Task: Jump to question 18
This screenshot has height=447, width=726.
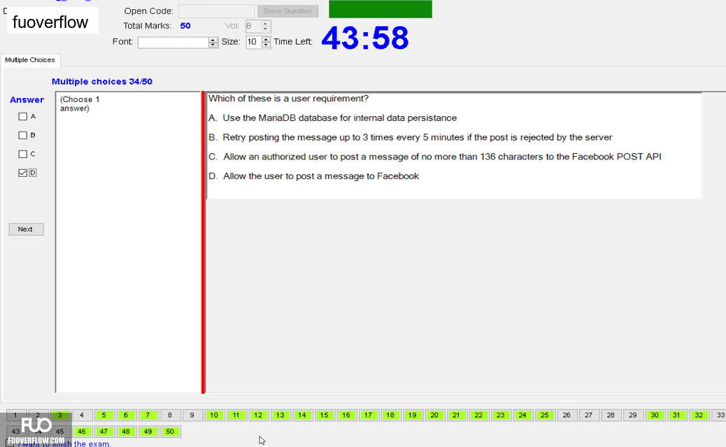Action: 390,415
